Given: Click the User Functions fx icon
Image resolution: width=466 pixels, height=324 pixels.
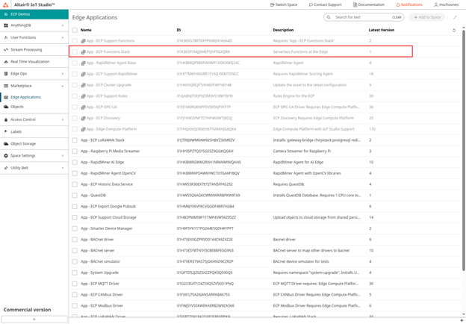Looking at the screenshot, I should (6, 37).
